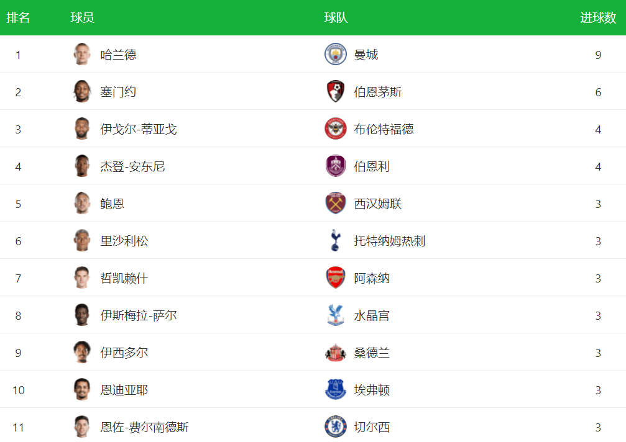Open player 哈兰德's profile photo
This screenshot has height=442, width=626.
pos(81,55)
